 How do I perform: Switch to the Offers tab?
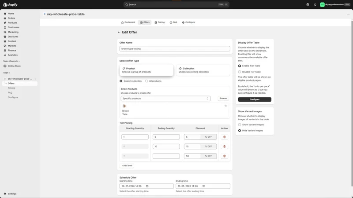click(145, 22)
